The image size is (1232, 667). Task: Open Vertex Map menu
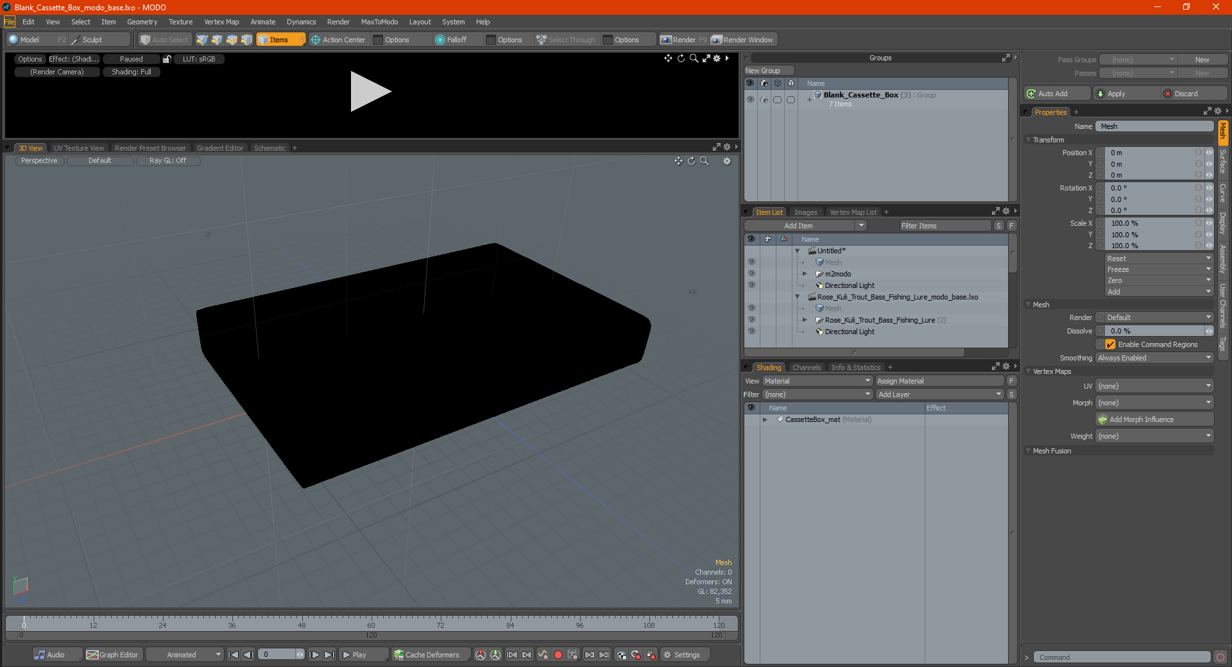pos(221,22)
